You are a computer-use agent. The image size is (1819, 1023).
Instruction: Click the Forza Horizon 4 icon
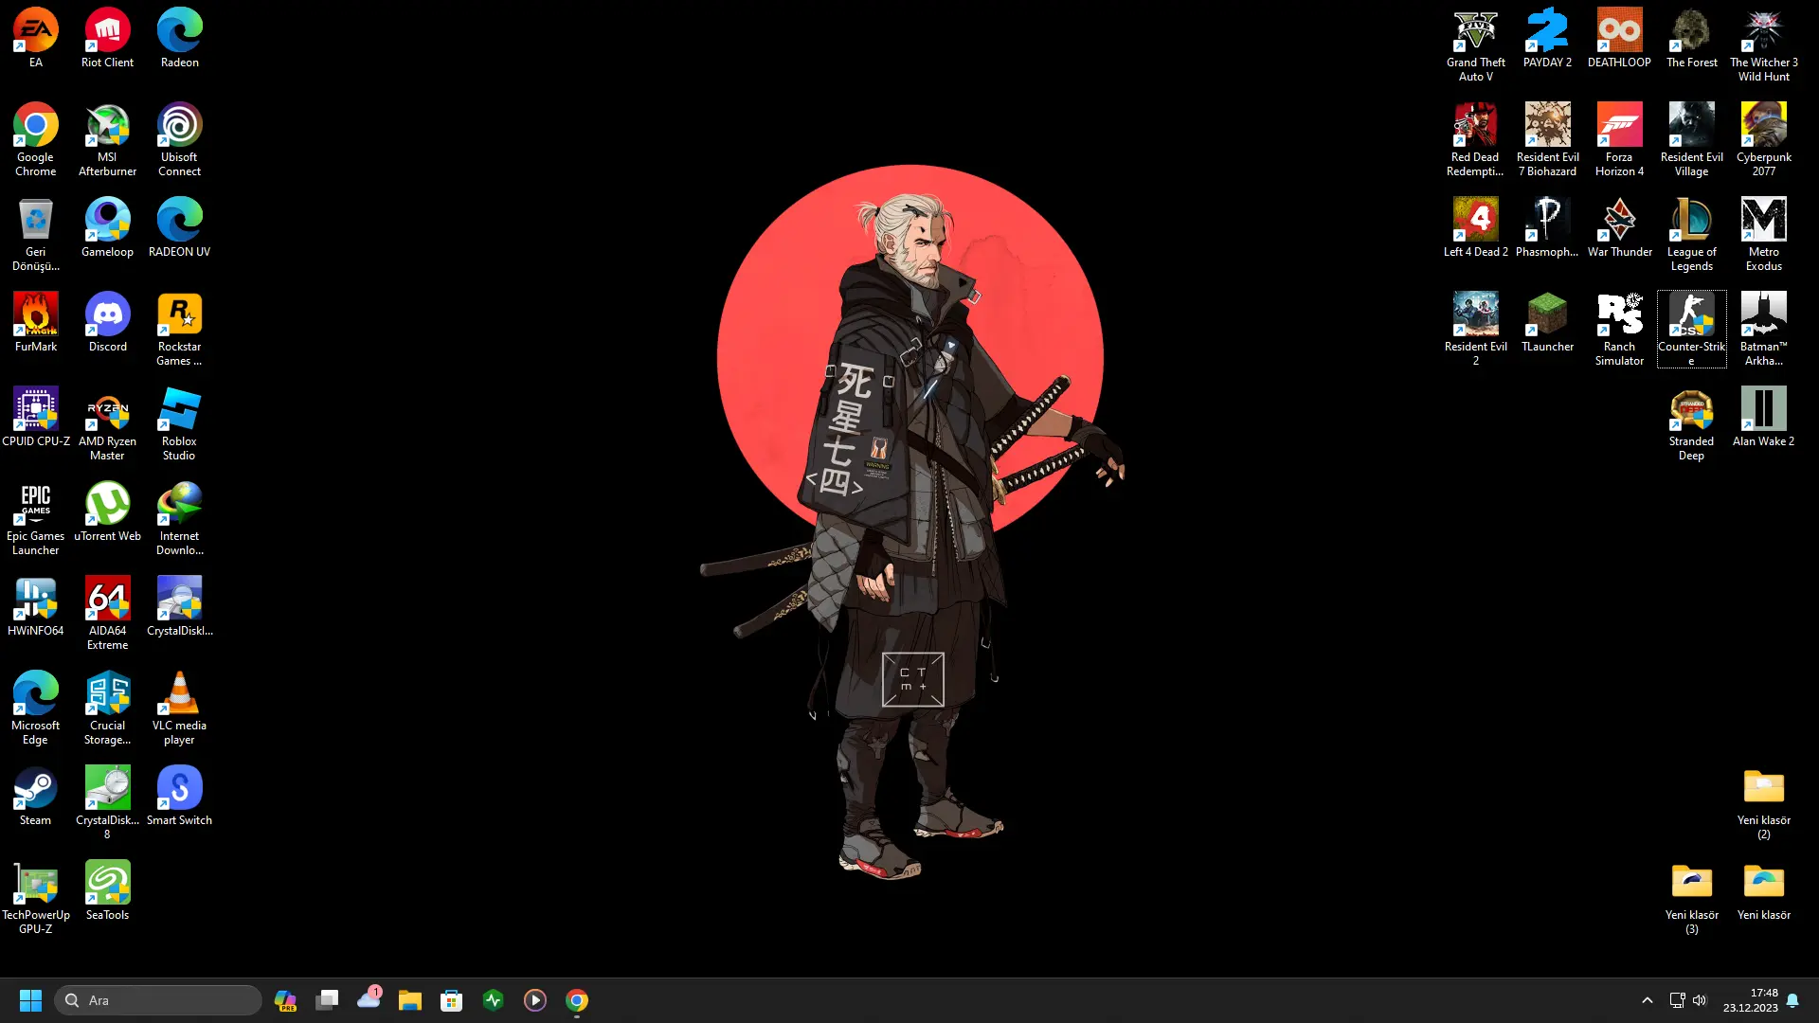coord(1619,139)
